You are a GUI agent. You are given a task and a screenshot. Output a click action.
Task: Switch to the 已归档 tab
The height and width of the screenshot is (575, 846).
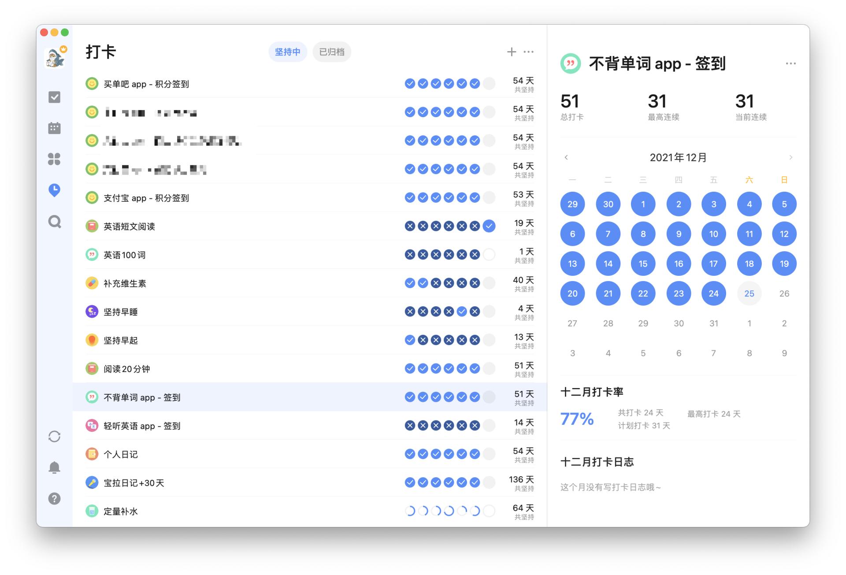331,52
